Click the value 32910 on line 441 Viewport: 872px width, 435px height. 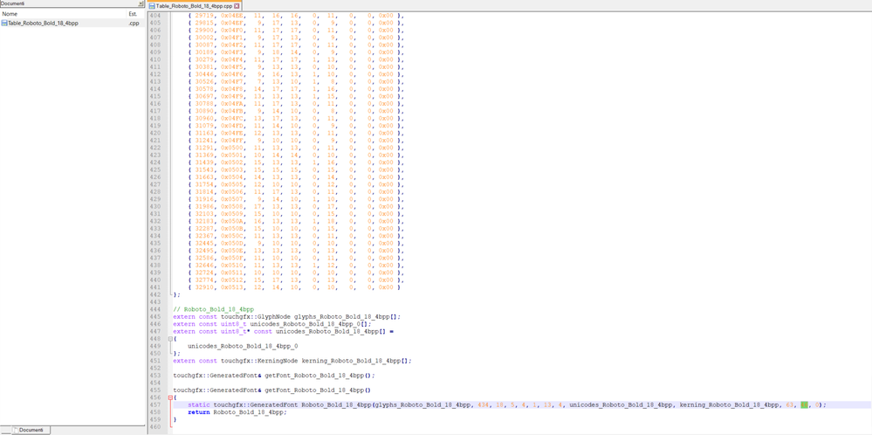pos(204,287)
